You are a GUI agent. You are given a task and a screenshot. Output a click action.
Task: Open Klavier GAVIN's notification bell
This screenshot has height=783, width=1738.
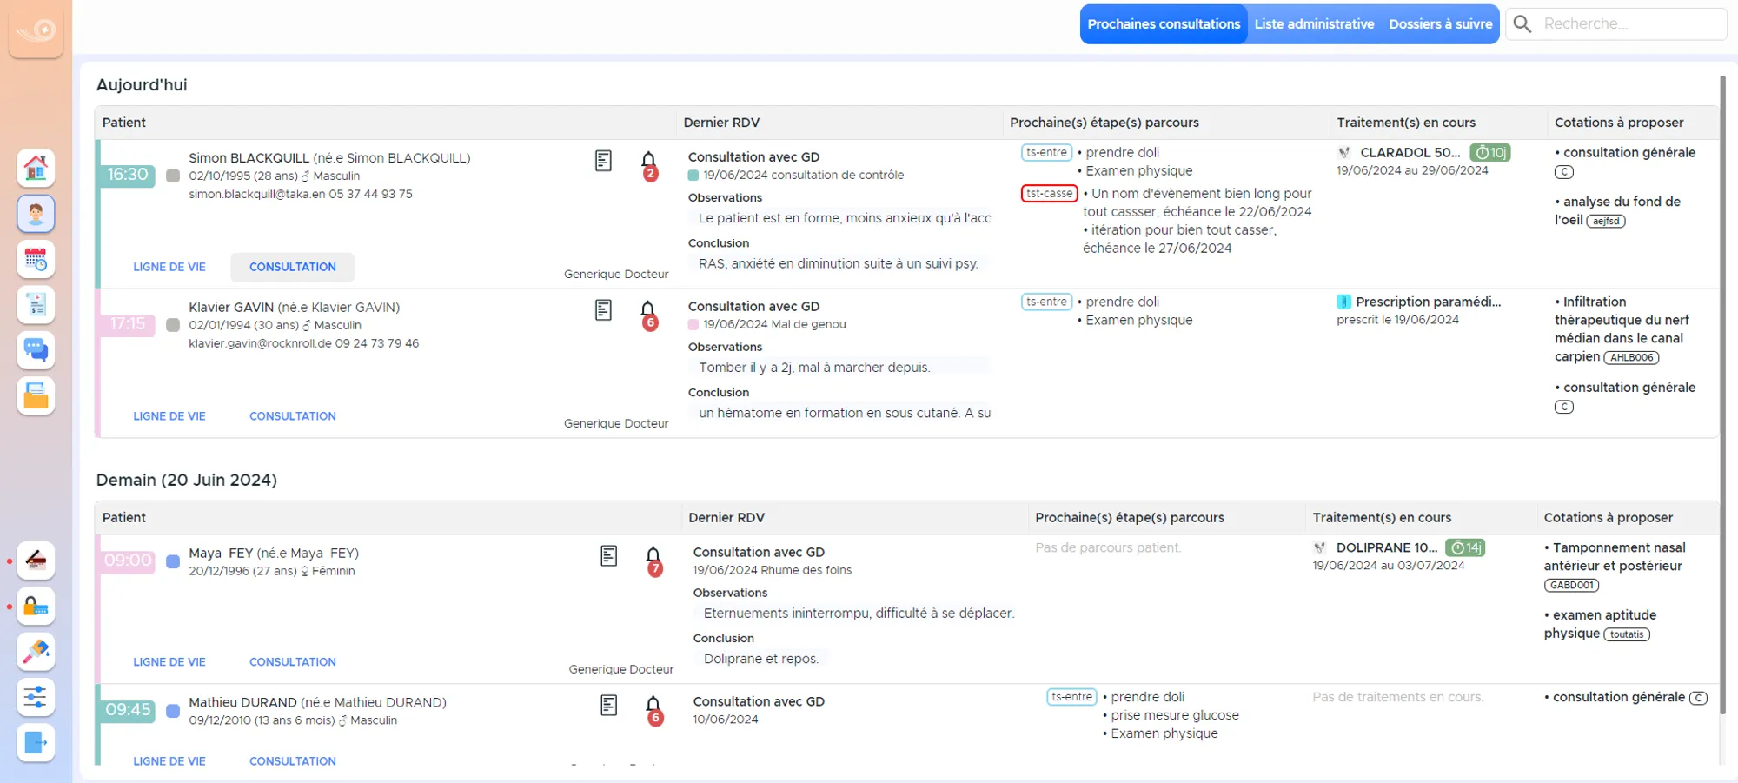648,314
